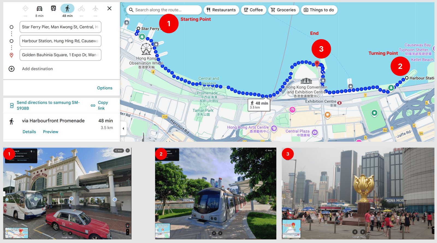Click the Star Ferry Pier starting point field

coord(60,27)
